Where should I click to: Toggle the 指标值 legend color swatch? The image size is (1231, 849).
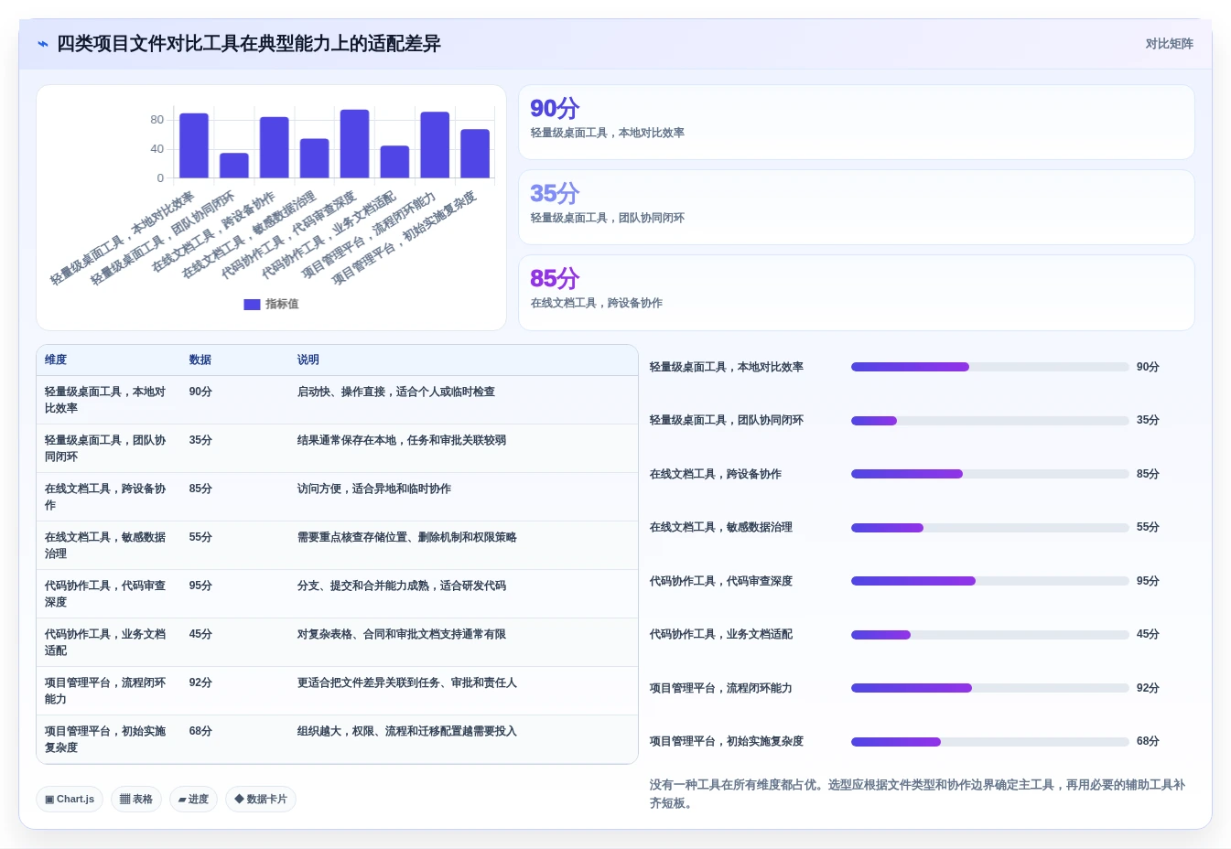[x=252, y=305]
